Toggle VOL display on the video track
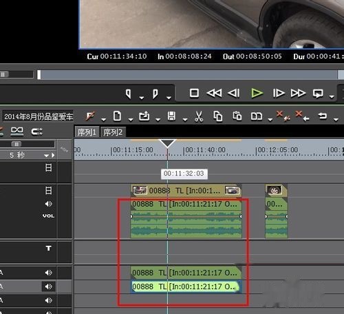Image resolution: width=344 pixels, height=314 pixels. (x=48, y=216)
